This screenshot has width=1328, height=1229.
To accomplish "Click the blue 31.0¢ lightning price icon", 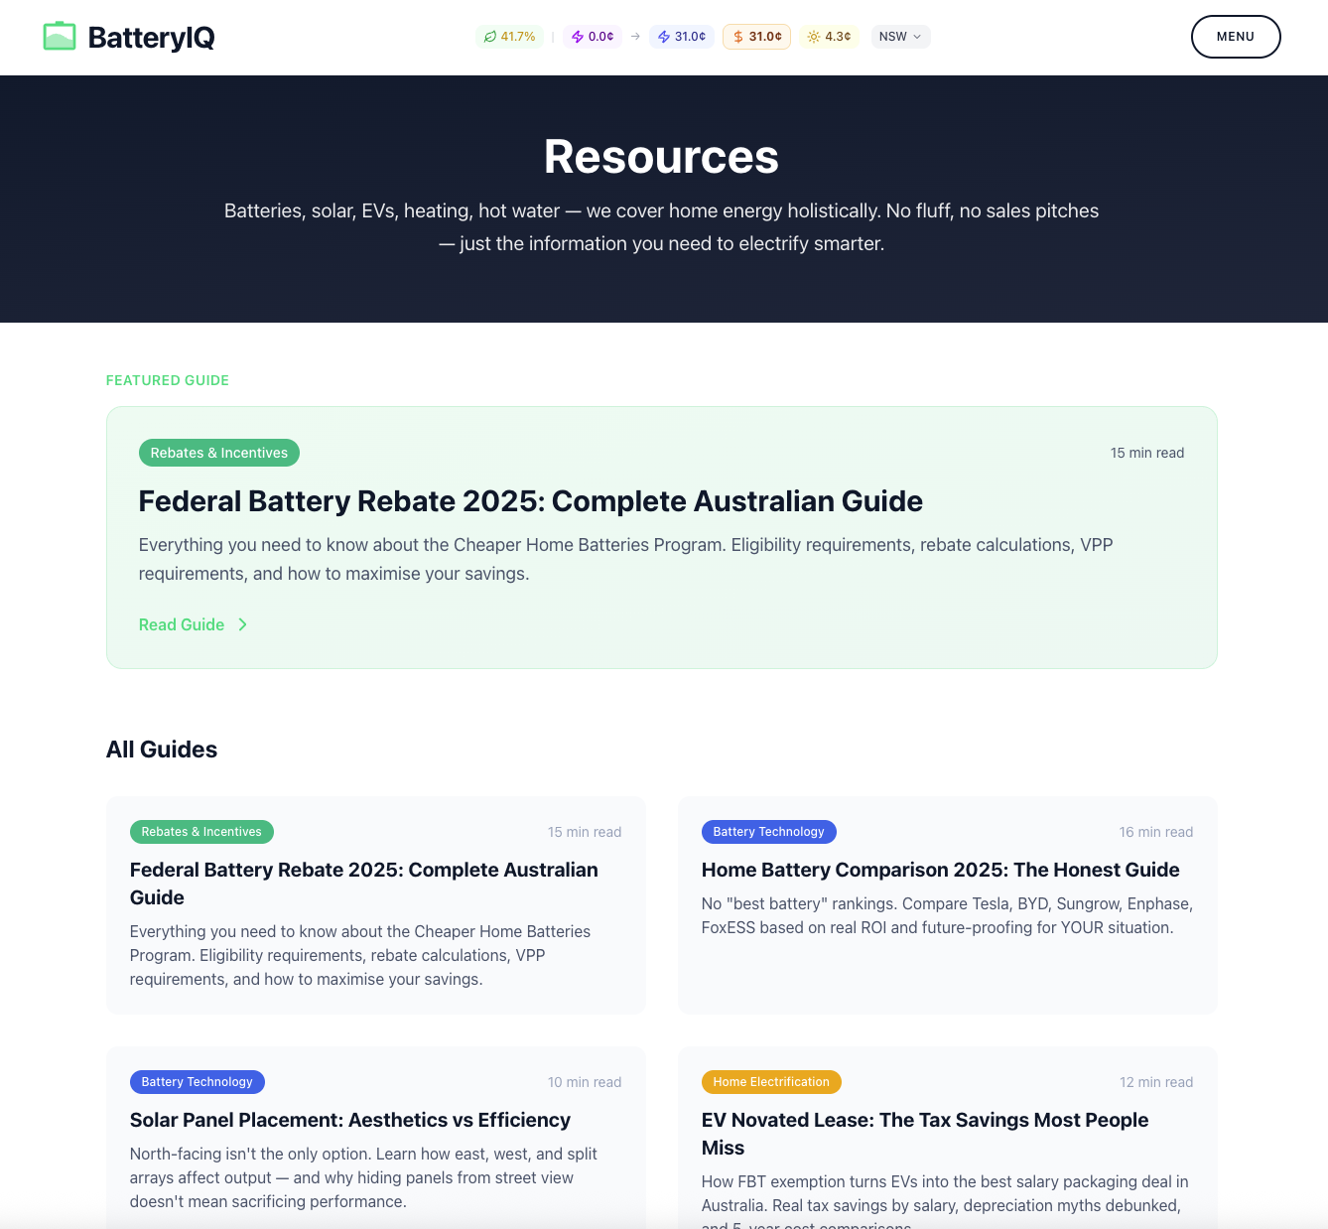I will tap(663, 36).
